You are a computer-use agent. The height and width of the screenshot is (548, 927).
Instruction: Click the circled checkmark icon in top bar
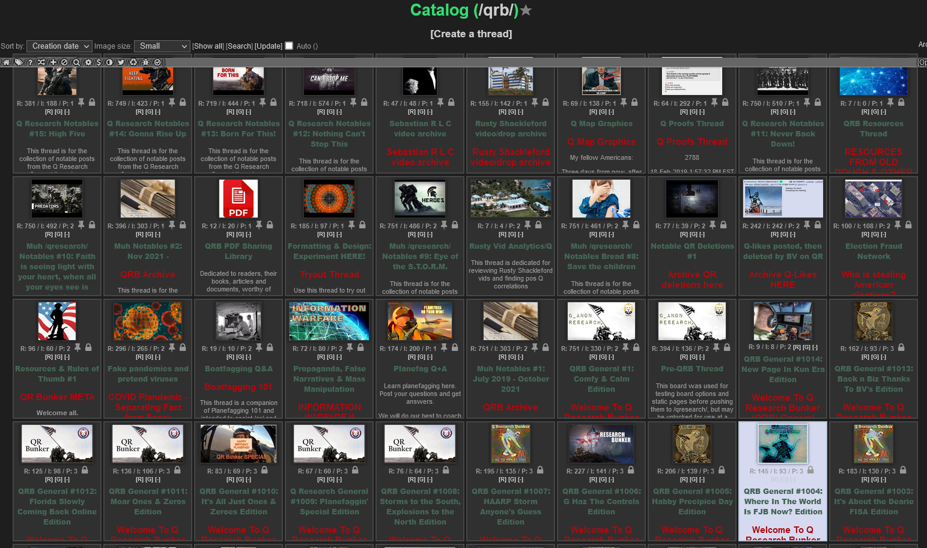tap(158, 62)
